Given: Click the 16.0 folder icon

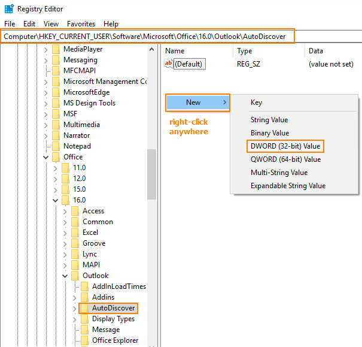Looking at the screenshot, I should (65, 200).
